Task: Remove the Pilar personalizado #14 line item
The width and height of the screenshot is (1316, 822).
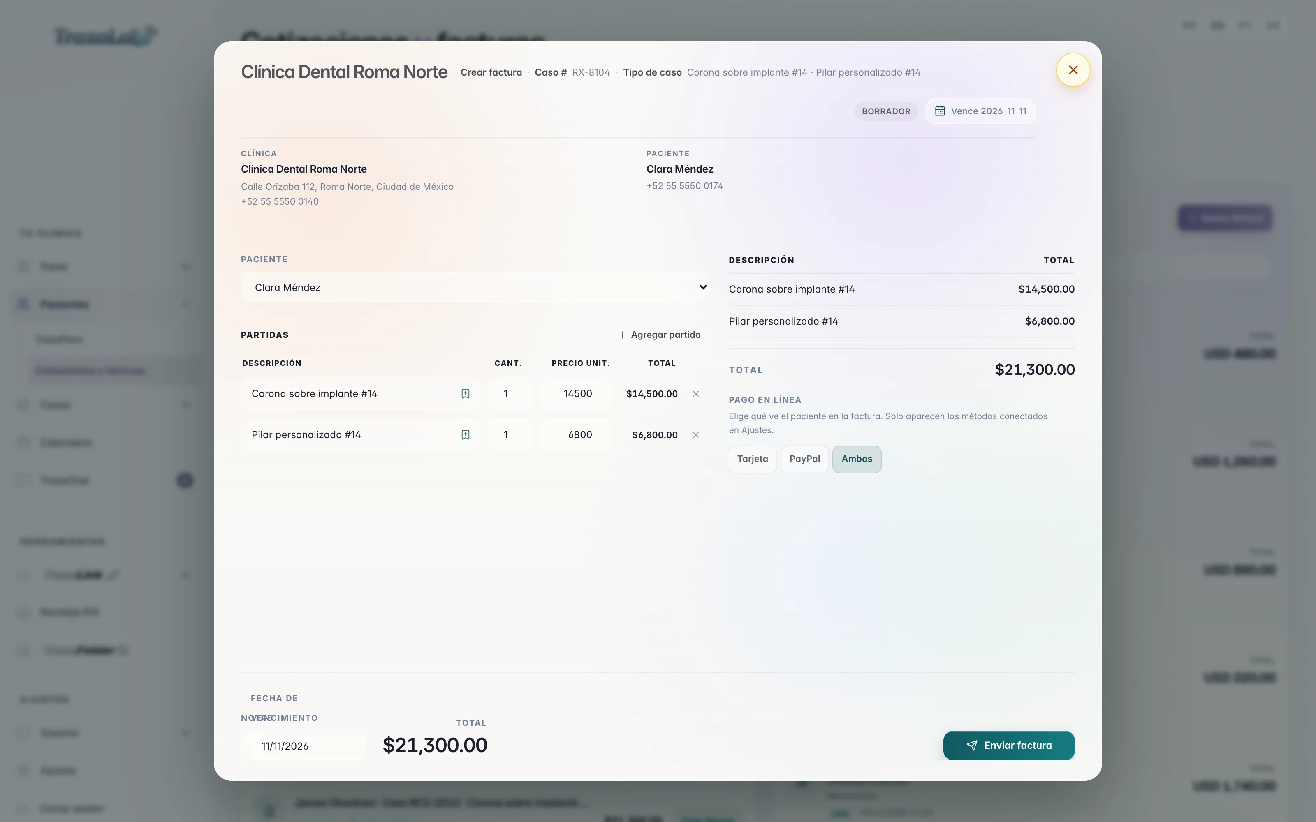Action: click(695, 435)
